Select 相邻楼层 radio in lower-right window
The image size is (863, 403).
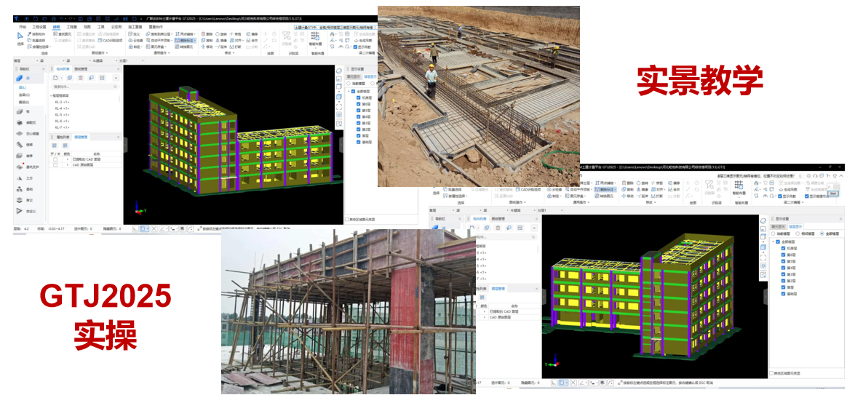click(797, 234)
